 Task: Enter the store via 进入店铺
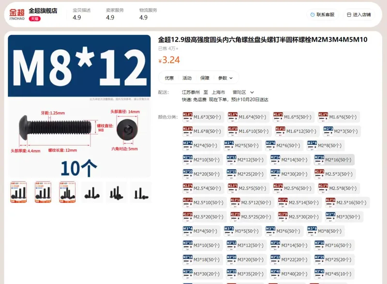359,14
